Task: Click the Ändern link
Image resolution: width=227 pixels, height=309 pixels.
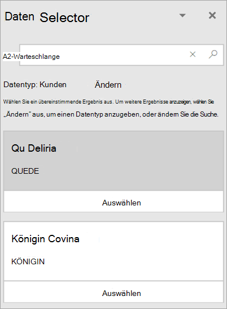Action: click(x=108, y=85)
